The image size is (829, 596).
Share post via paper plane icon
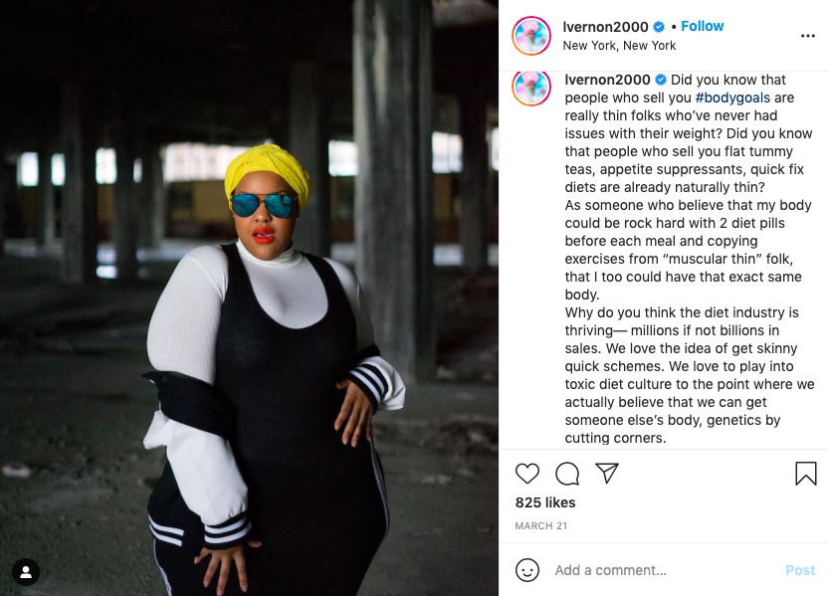tap(607, 474)
